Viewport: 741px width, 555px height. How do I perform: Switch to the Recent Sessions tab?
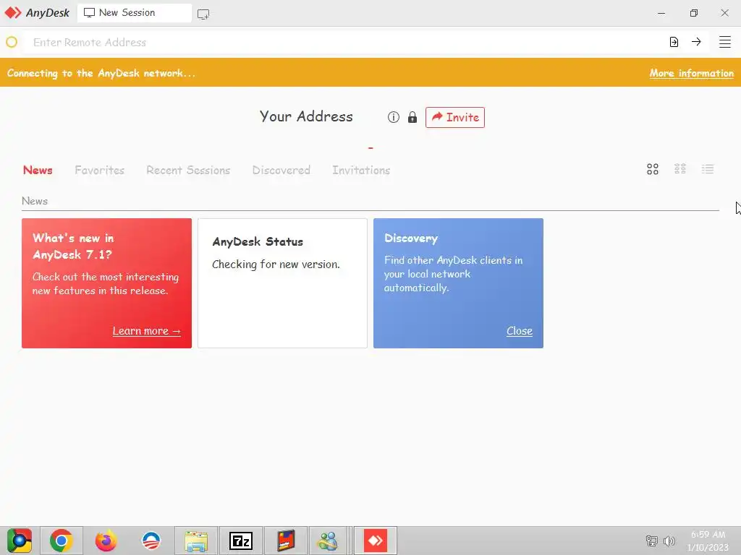click(188, 171)
